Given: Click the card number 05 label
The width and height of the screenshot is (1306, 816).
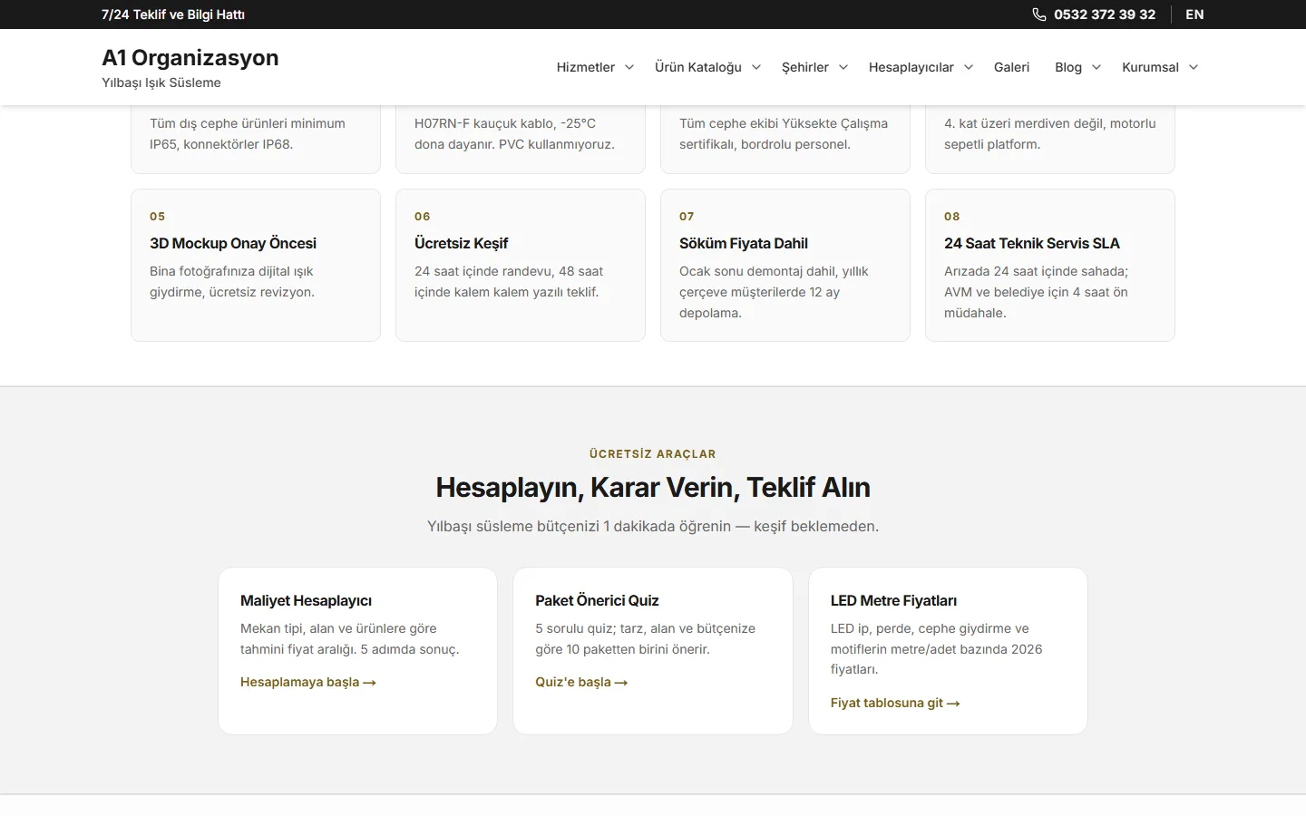Looking at the screenshot, I should point(158,217).
